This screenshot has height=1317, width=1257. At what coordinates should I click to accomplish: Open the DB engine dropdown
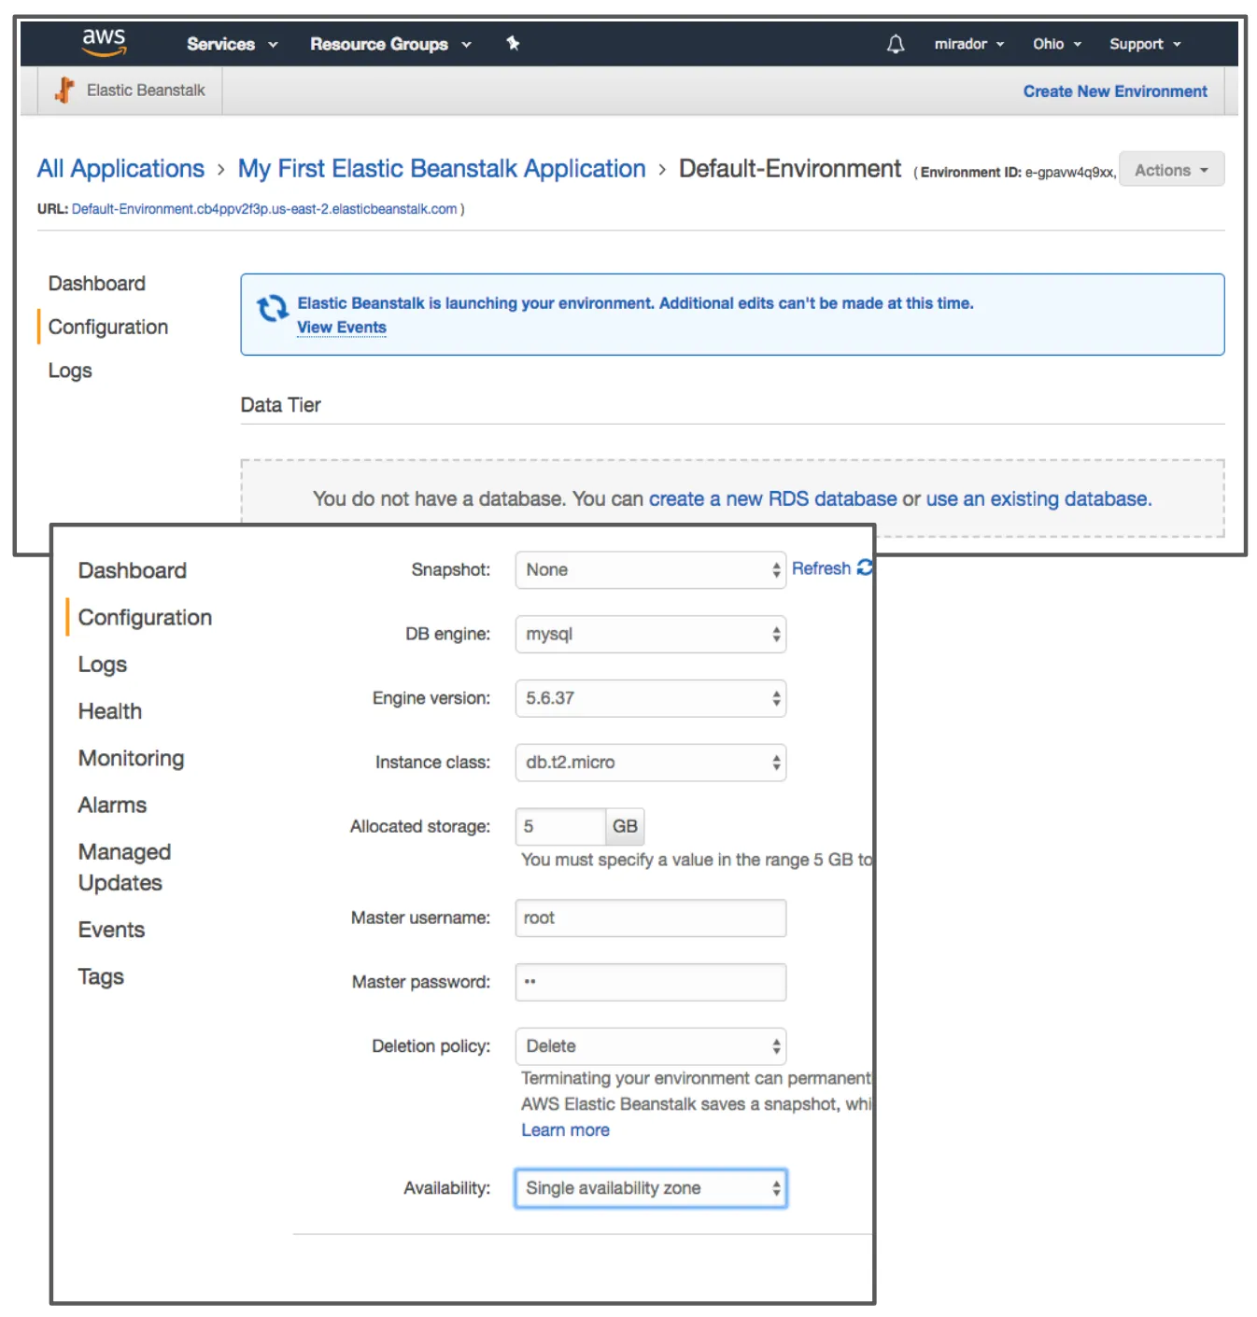click(x=650, y=634)
